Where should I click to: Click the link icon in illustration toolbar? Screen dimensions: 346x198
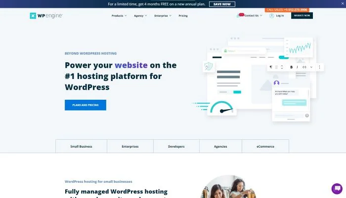(304, 67)
